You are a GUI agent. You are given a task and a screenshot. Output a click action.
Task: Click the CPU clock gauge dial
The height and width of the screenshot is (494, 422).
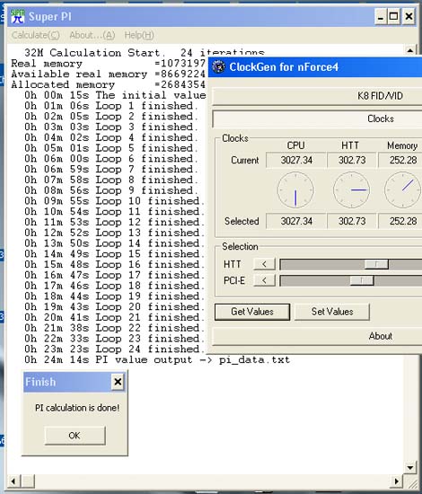(295, 190)
